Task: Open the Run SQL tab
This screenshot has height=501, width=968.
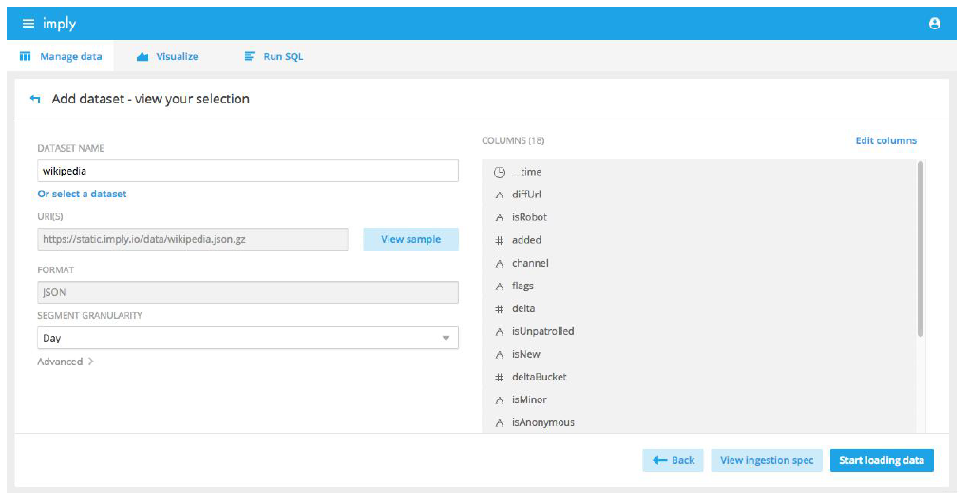Action: (274, 57)
